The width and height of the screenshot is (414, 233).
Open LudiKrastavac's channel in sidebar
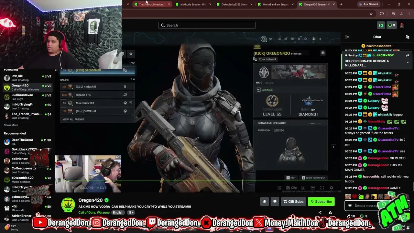[x=27, y=97]
